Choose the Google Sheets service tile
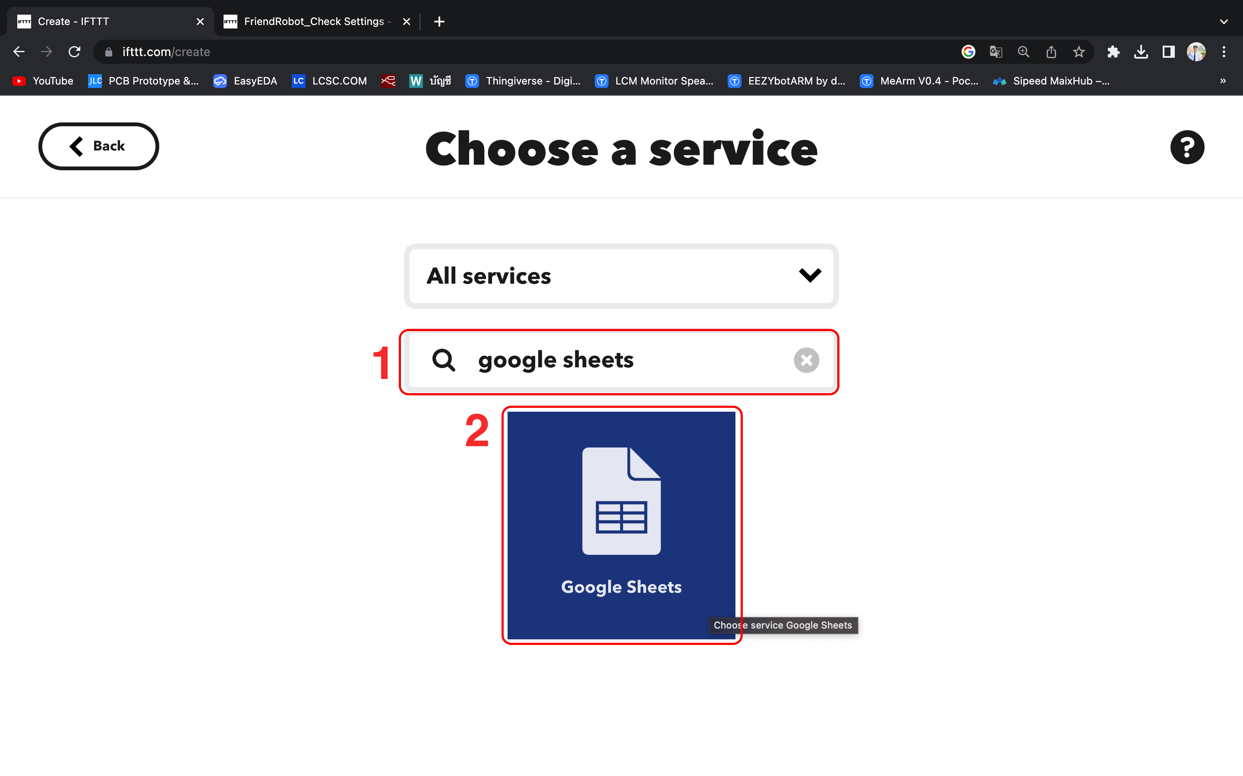The width and height of the screenshot is (1243, 776). [621, 525]
